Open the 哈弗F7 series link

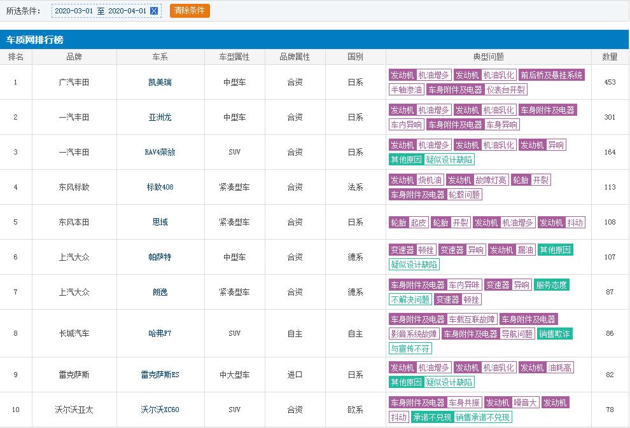(160, 333)
